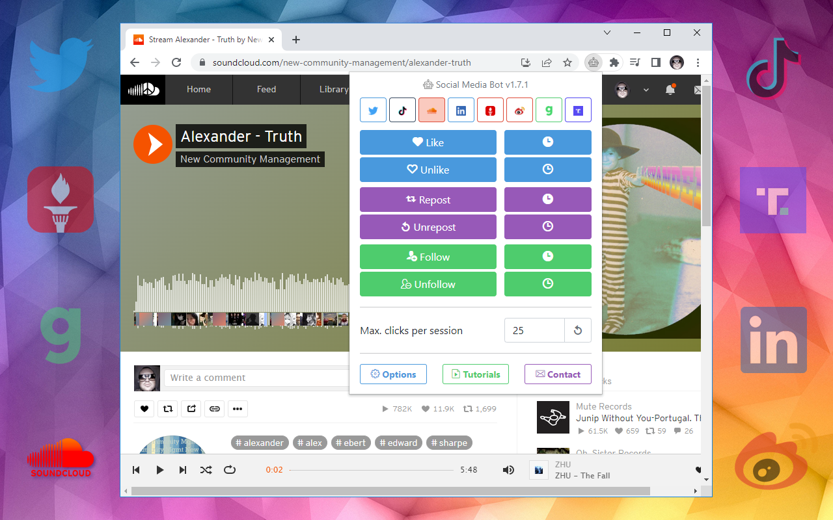Open the browser tab search chevron

(x=607, y=32)
